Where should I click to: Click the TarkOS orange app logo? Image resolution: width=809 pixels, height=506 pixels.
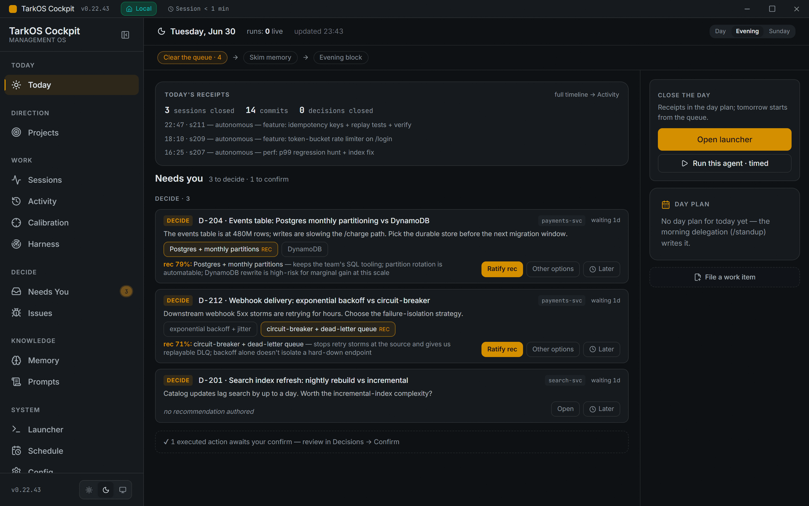[x=13, y=9]
